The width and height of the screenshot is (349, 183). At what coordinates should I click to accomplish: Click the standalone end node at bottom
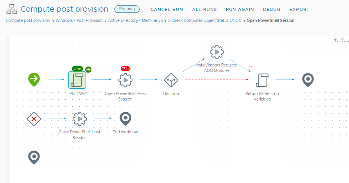34,158
